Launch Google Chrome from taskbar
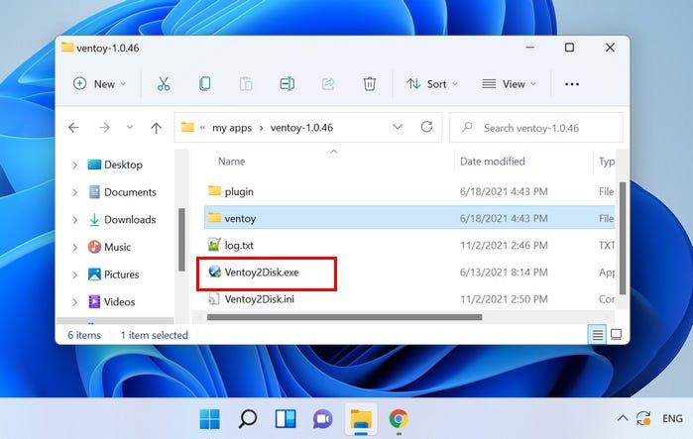The width and height of the screenshot is (693, 439). (x=399, y=418)
